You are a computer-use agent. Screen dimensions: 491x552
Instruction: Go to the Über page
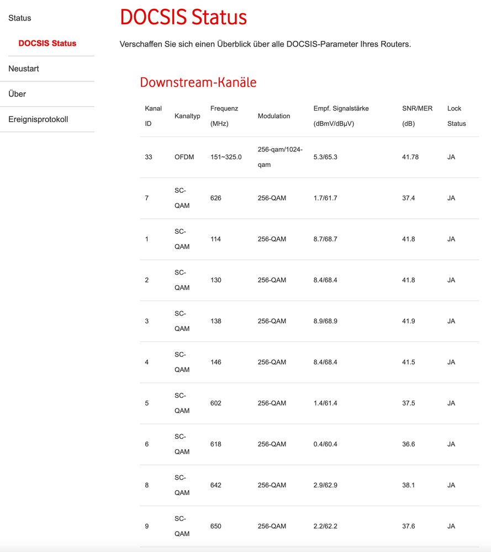point(17,94)
